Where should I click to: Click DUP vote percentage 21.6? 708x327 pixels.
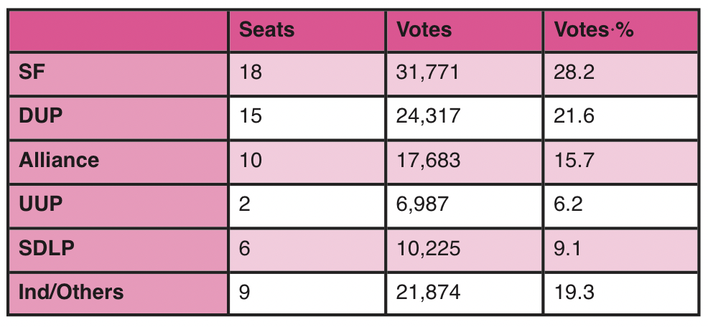click(x=574, y=116)
